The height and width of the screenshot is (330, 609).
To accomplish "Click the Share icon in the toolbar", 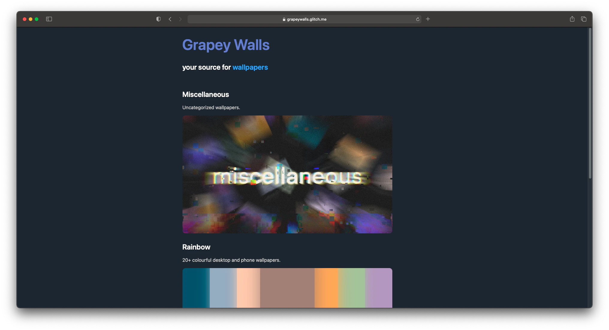I will pos(572,19).
